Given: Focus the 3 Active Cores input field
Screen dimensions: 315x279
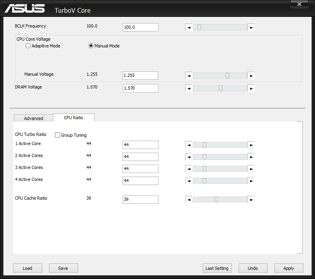Looking at the screenshot, I should (x=141, y=169).
